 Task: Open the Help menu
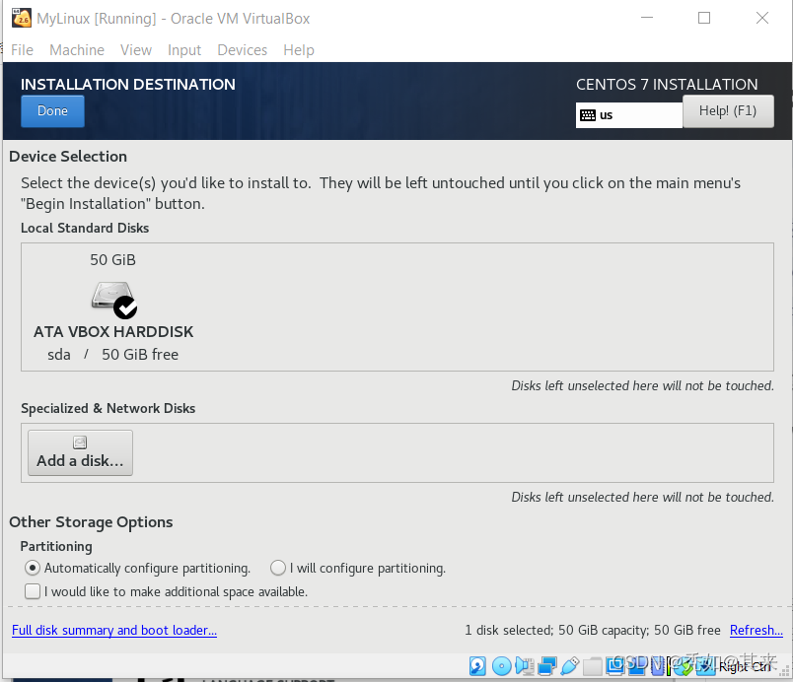(x=299, y=50)
